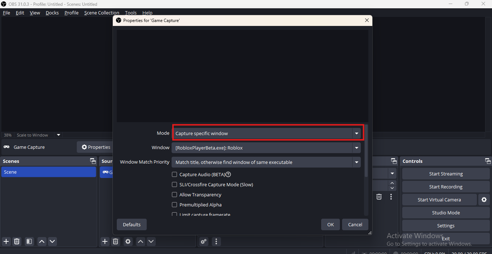Open virtual camera settings gear
Image resolution: width=492 pixels, height=254 pixels.
coord(484,200)
